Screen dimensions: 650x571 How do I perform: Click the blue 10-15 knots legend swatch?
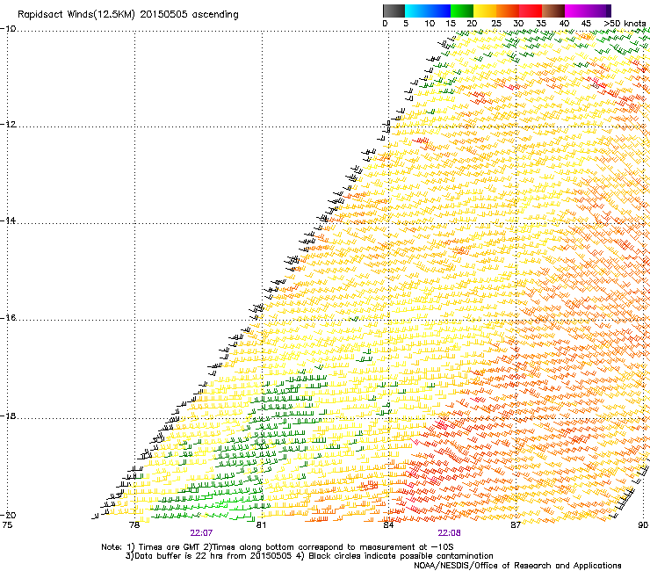point(439,11)
